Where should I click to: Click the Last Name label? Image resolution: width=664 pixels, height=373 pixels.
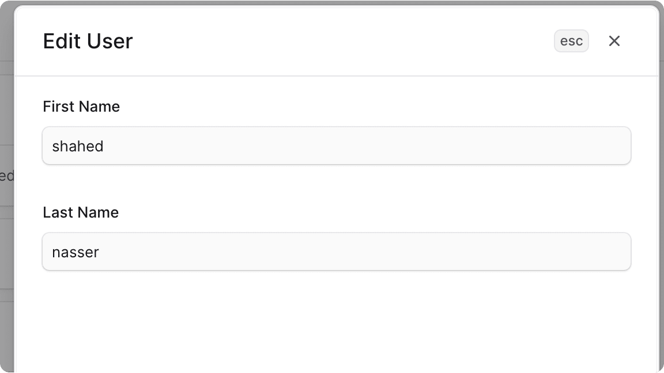[x=80, y=212]
